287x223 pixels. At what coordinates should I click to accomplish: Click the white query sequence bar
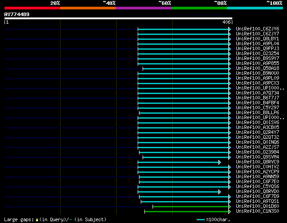pos(118,18)
